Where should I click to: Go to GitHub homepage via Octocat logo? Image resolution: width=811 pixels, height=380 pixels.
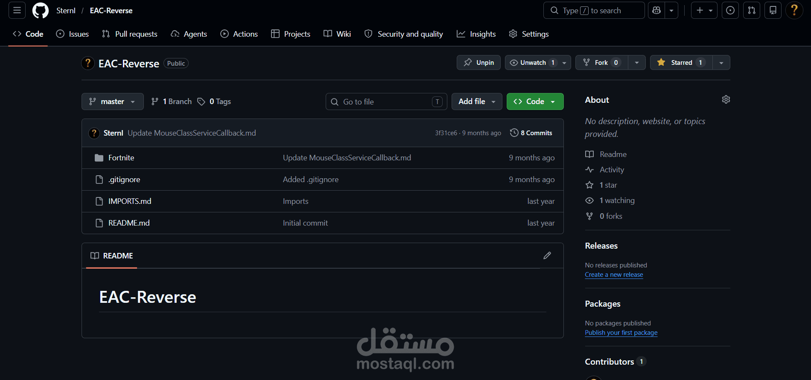point(41,10)
